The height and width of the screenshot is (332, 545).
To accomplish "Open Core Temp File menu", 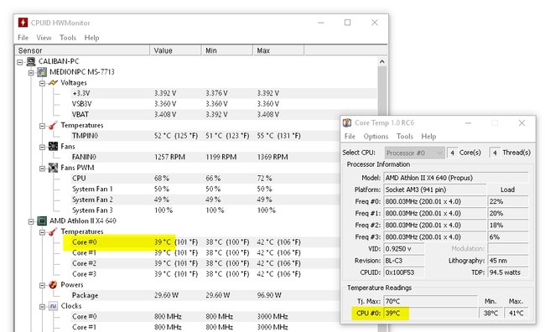I will click(x=350, y=137).
